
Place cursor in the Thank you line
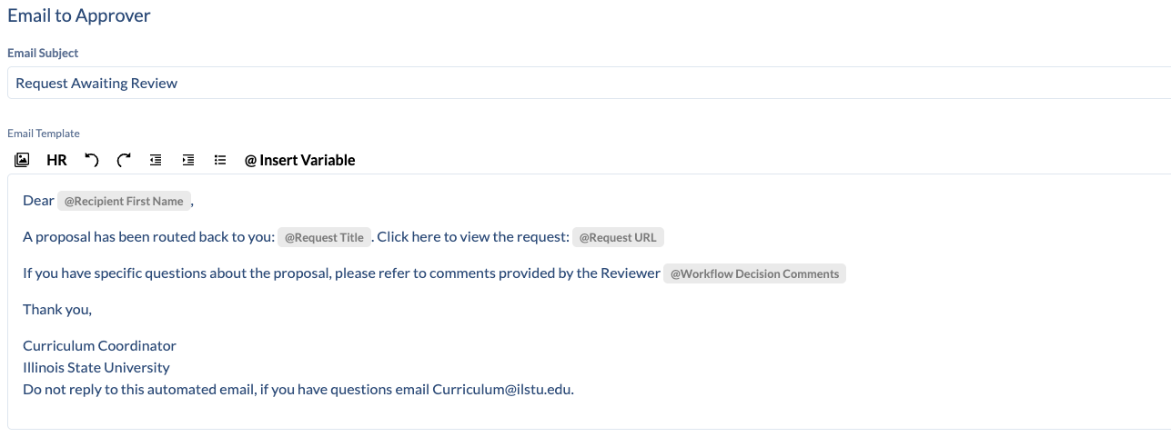[57, 310]
